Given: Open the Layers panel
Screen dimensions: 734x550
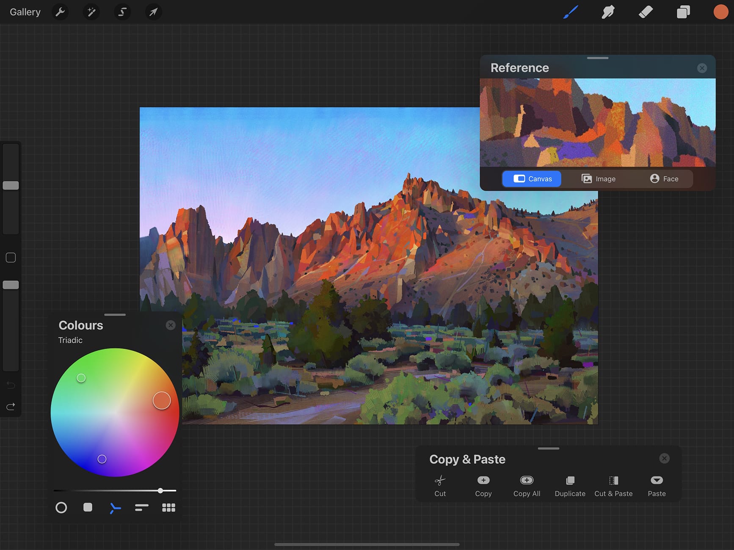Looking at the screenshot, I should coord(683,12).
